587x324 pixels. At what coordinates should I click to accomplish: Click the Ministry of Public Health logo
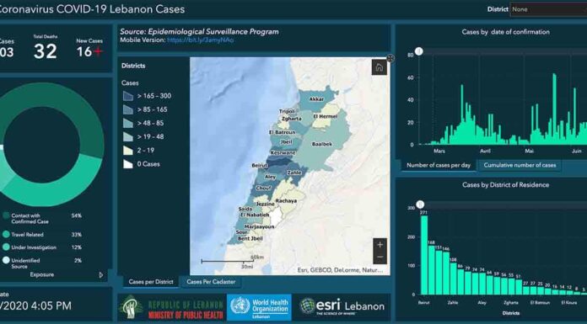click(x=171, y=307)
